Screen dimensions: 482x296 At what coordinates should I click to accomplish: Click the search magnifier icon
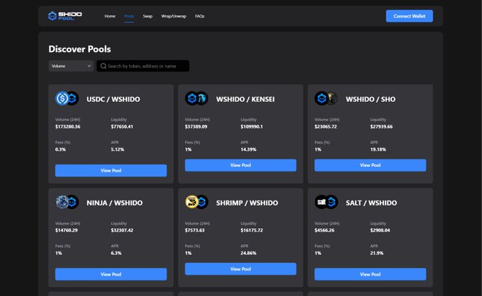tap(103, 66)
